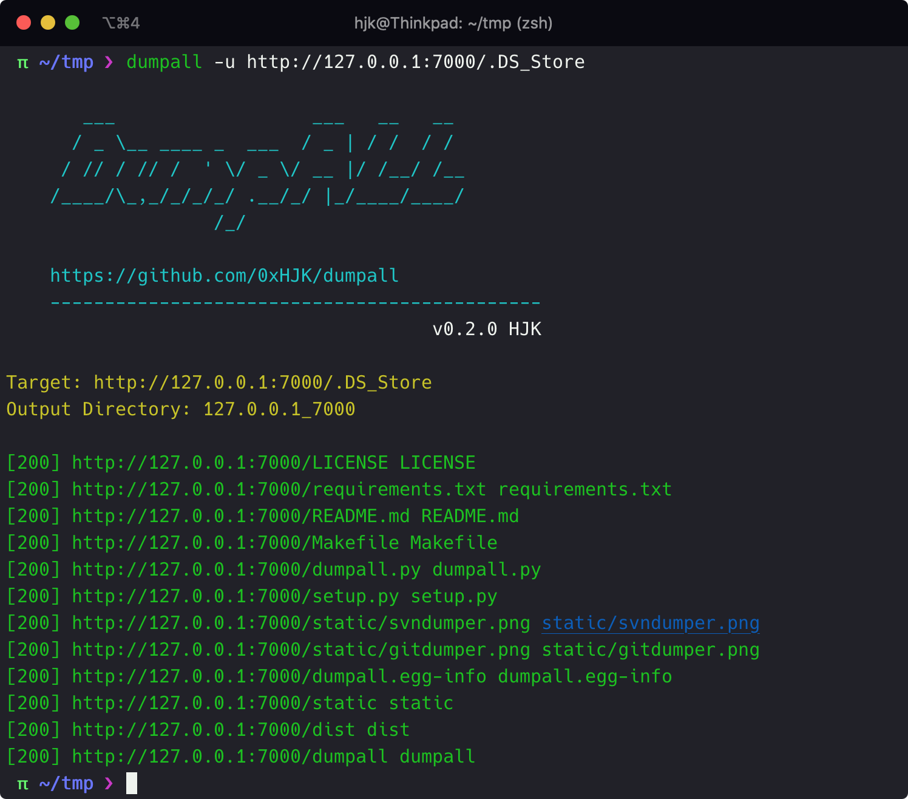908x799 pixels.
Task: Open the github.com/0xHJK/dumpall link
Action: [225, 276]
